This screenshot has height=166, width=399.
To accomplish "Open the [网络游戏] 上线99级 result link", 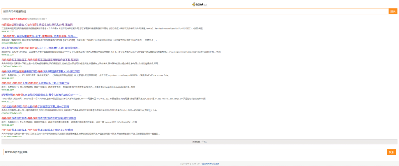I will [x=41, y=95].
